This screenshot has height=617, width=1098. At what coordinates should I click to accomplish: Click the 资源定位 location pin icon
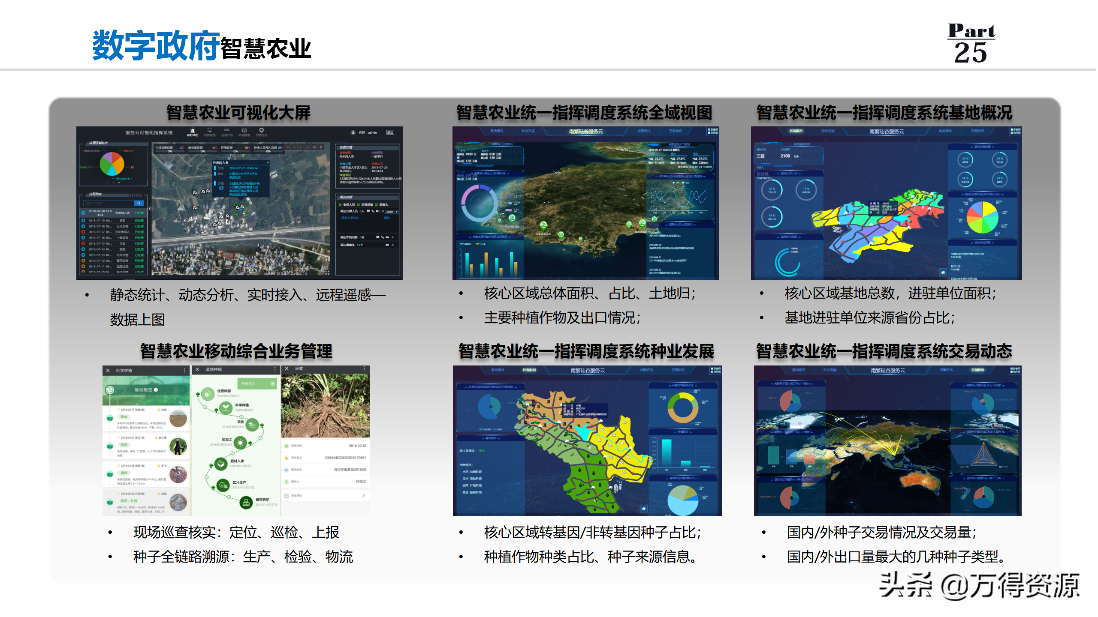pos(261,131)
